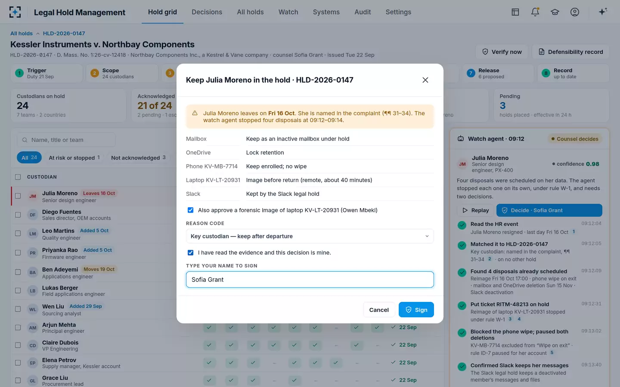Uncheck approve forensic image of laptop
The height and width of the screenshot is (387, 620).
(x=190, y=210)
